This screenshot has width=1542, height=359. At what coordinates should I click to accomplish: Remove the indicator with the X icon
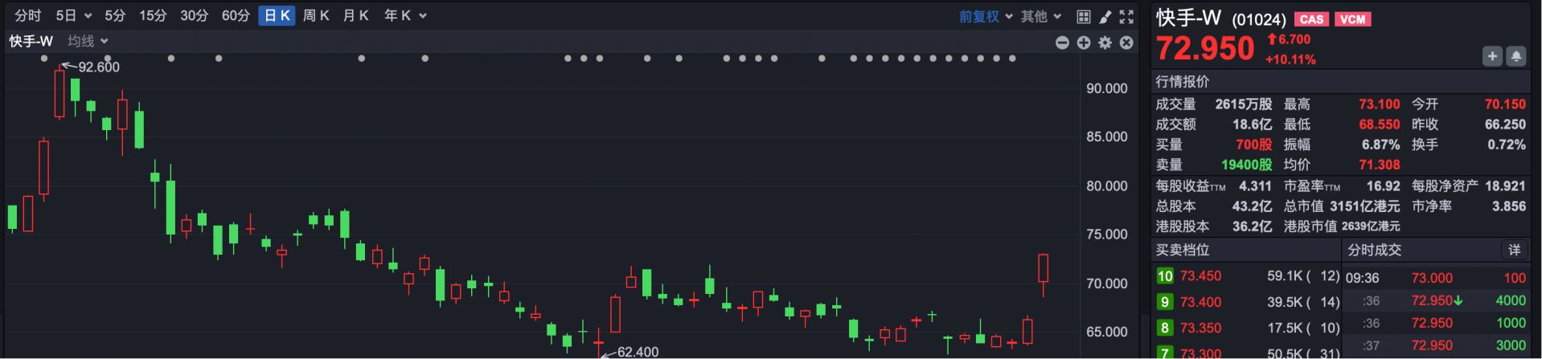pos(1127,43)
